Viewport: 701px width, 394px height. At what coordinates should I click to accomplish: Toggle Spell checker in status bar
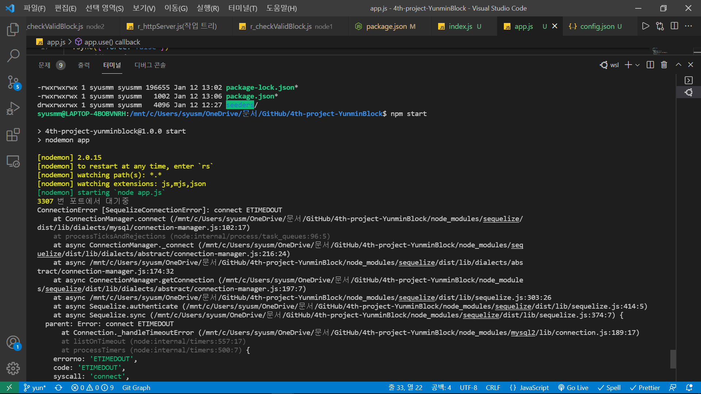point(609,388)
